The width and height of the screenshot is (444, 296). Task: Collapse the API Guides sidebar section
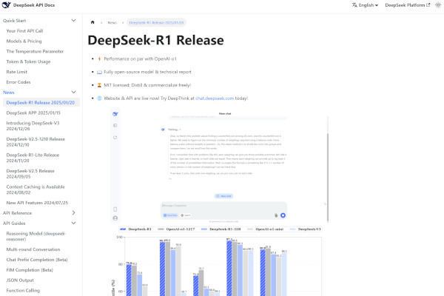point(74,223)
